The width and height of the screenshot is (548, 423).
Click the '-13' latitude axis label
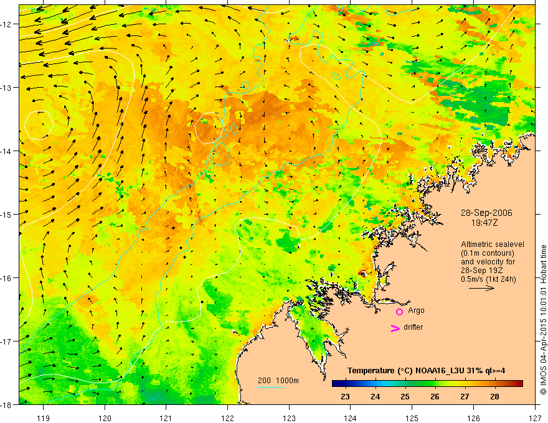pos(6,88)
